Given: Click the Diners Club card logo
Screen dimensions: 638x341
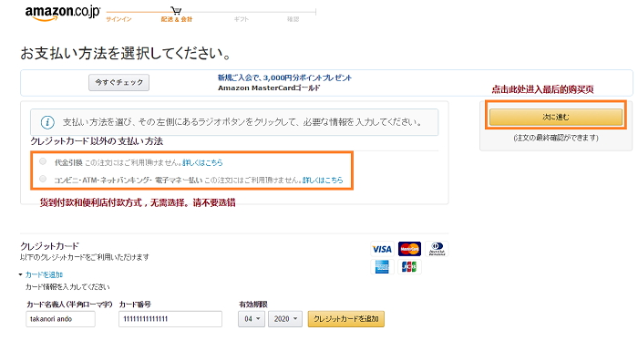Looking at the screenshot, I should [x=437, y=249].
